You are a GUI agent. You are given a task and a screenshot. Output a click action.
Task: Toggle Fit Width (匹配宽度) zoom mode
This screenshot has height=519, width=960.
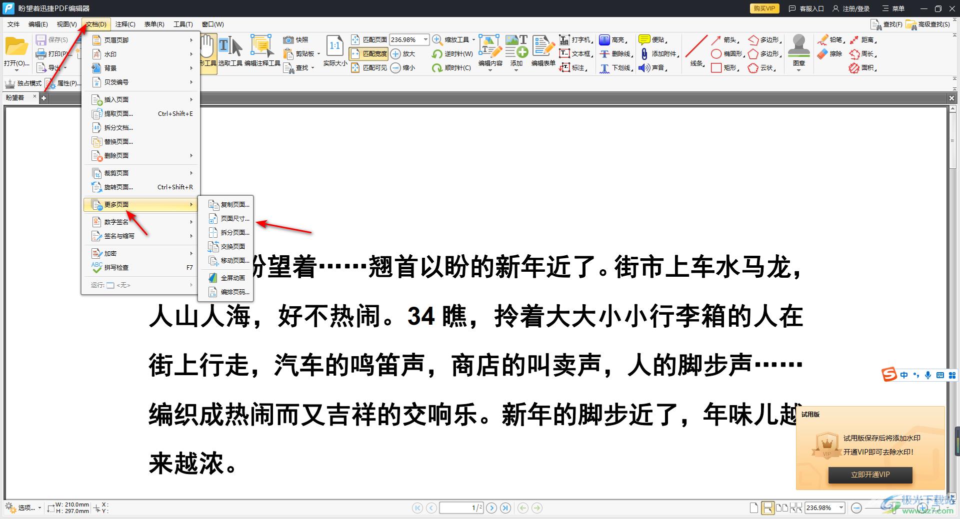[x=369, y=53]
